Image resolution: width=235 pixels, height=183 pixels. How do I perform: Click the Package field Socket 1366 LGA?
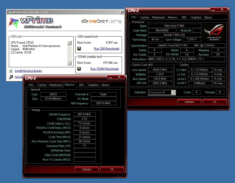pyautogui.click(x=175, y=35)
